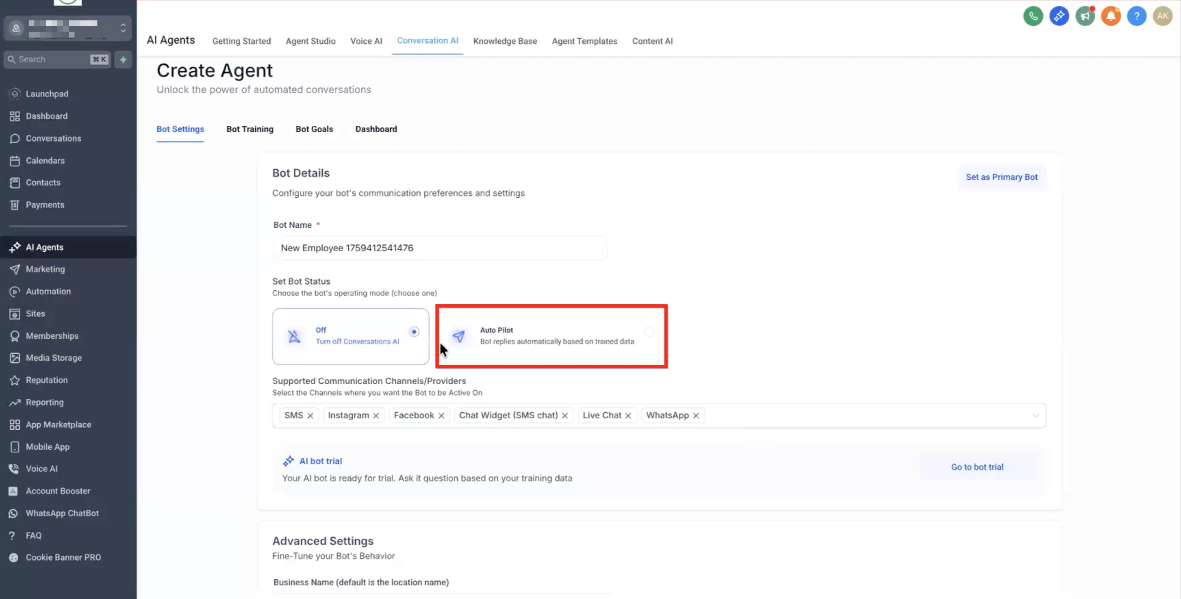The image size is (1181, 599).
Task: Open the AK user avatar menu
Action: click(x=1162, y=16)
